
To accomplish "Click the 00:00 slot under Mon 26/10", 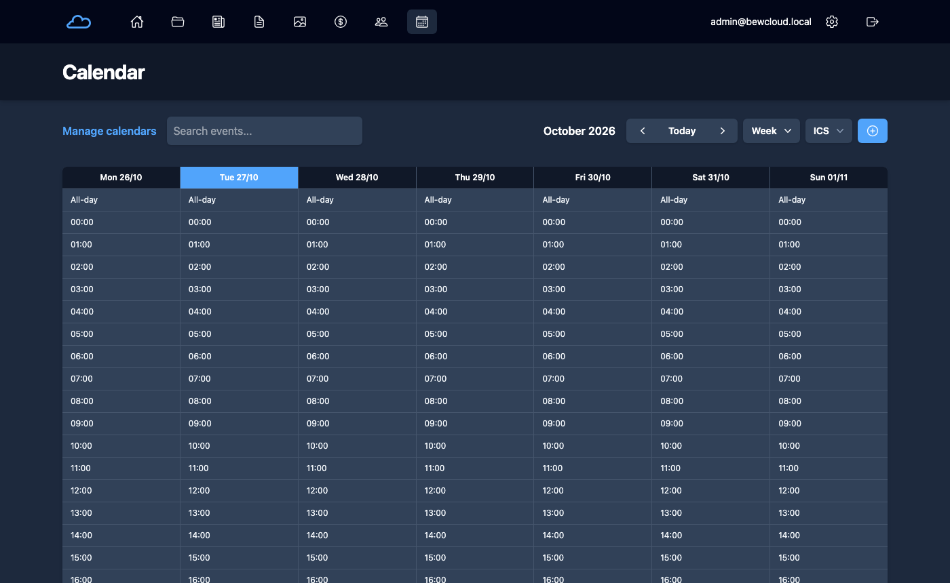I will point(121,222).
